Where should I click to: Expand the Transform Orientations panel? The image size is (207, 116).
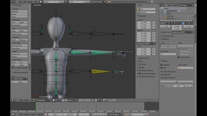click(x=147, y=77)
